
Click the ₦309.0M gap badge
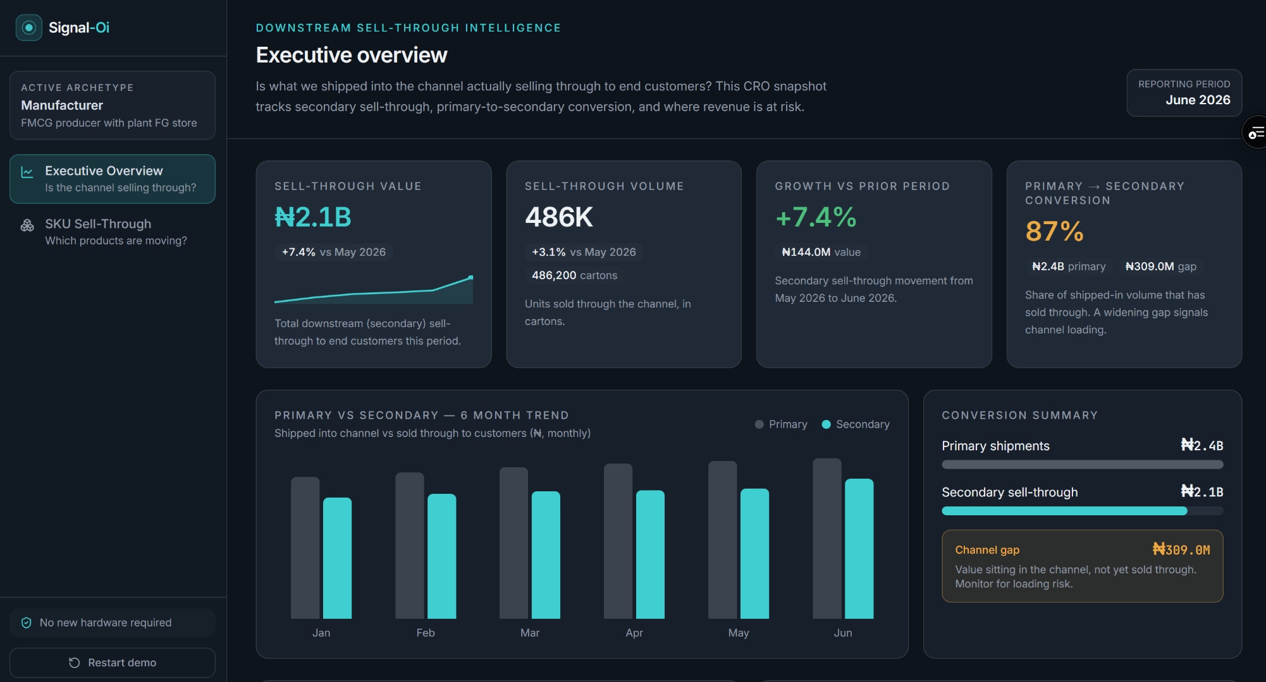[x=1160, y=266]
